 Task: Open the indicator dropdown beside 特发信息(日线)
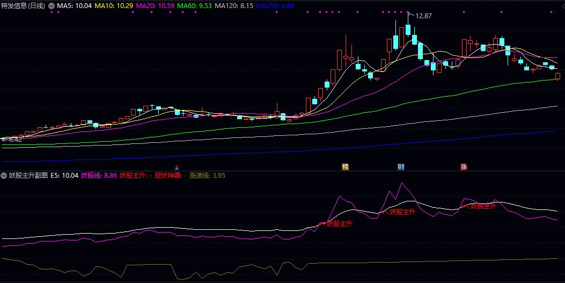point(52,6)
